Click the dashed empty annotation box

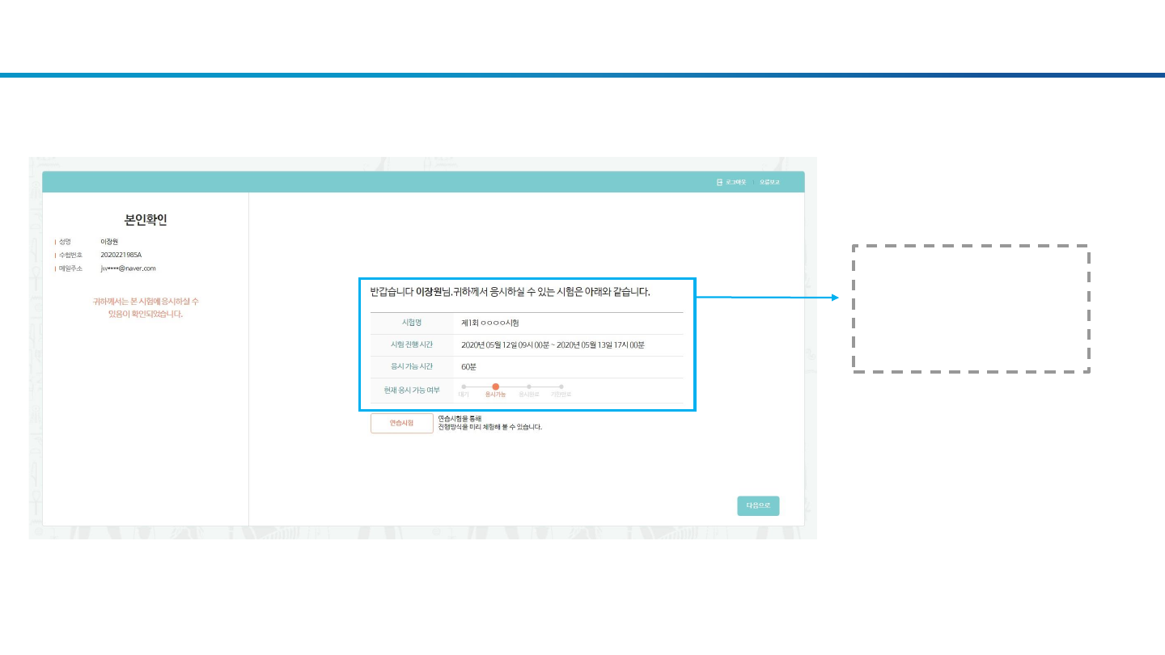(971, 308)
